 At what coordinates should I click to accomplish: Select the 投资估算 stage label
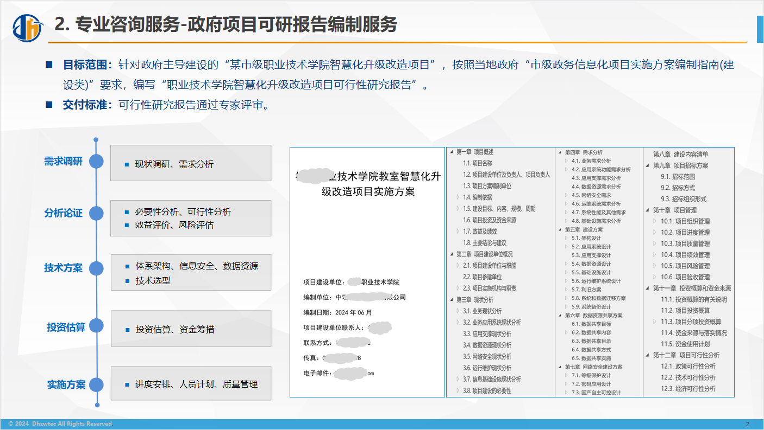(x=66, y=328)
